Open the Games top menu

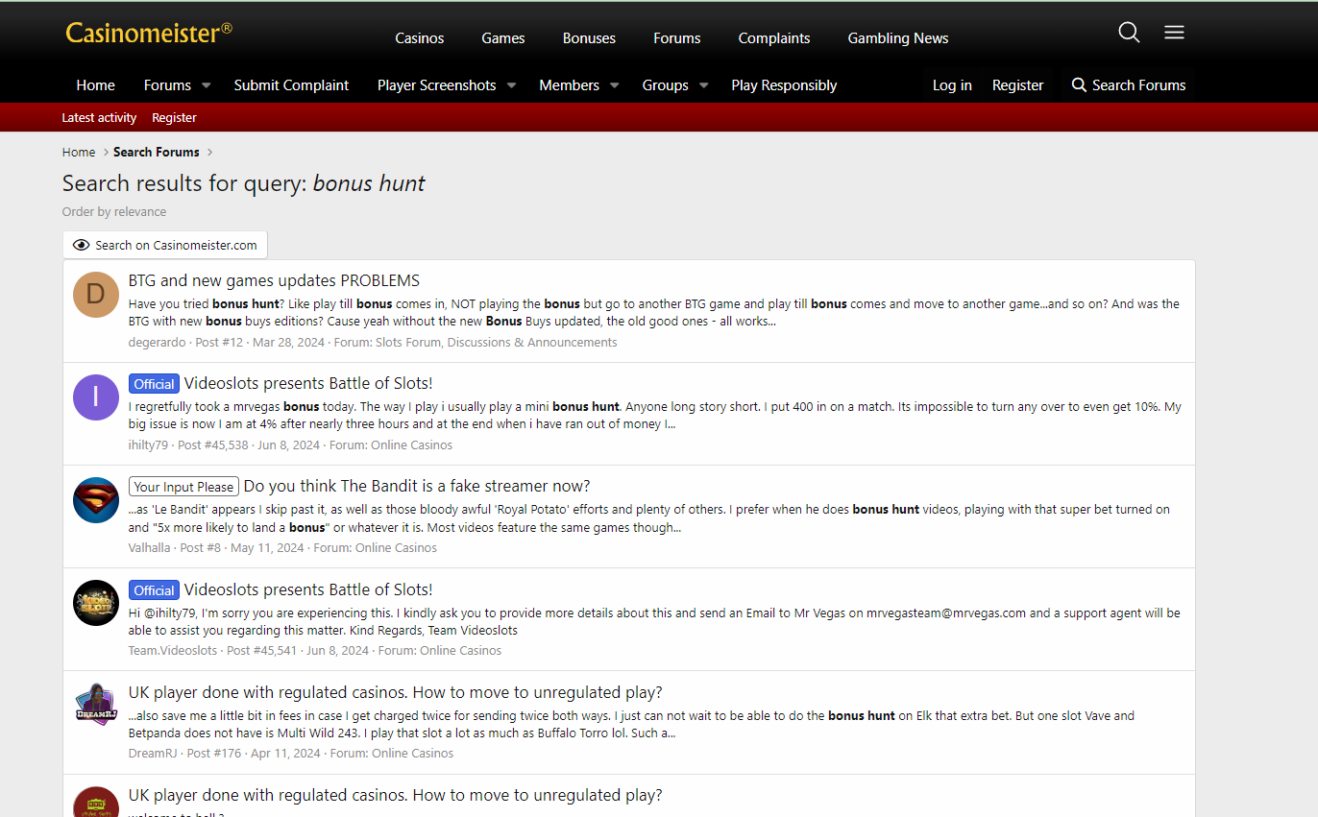click(x=503, y=38)
